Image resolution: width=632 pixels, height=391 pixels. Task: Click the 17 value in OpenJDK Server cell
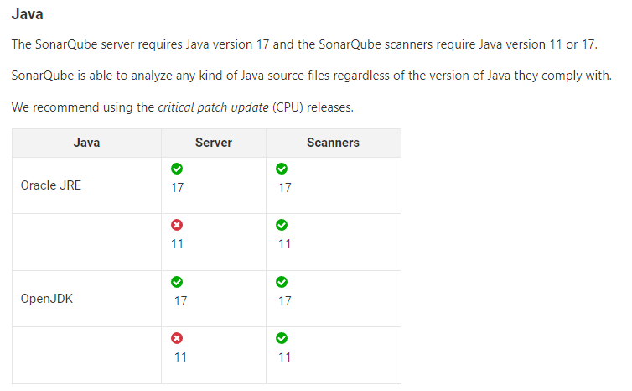tap(180, 300)
